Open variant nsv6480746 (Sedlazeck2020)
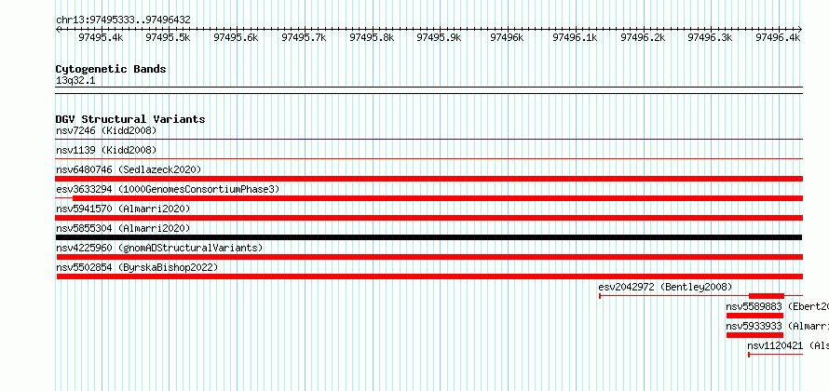This screenshot has width=829, height=391. (x=129, y=169)
